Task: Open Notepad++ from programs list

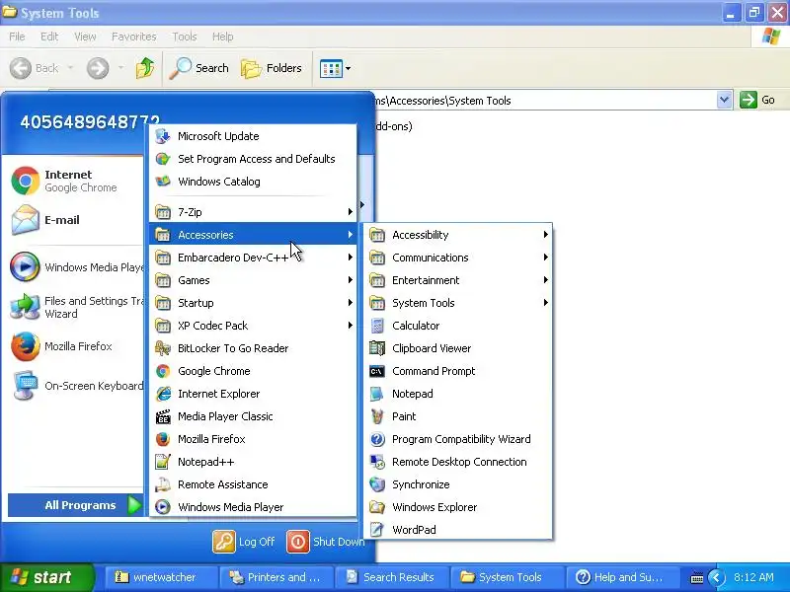Action: (x=253, y=462)
